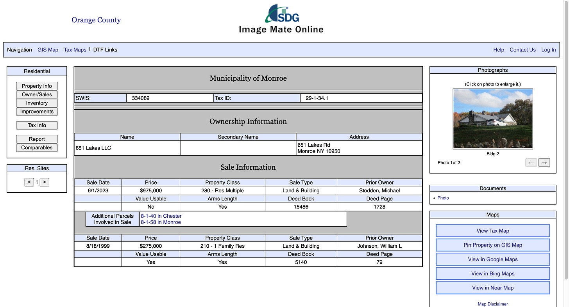Open the Improvements section
This screenshot has height=307, width=569.
pyautogui.click(x=37, y=112)
